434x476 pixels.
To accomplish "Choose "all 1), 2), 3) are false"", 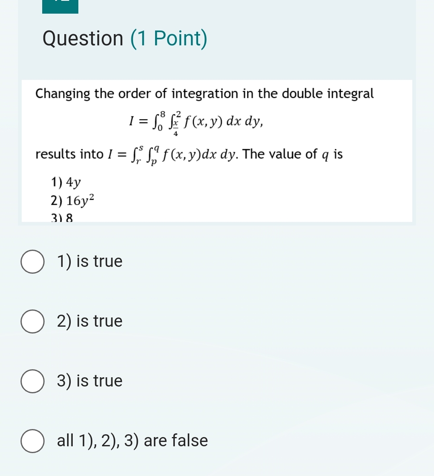I will [x=33, y=440].
